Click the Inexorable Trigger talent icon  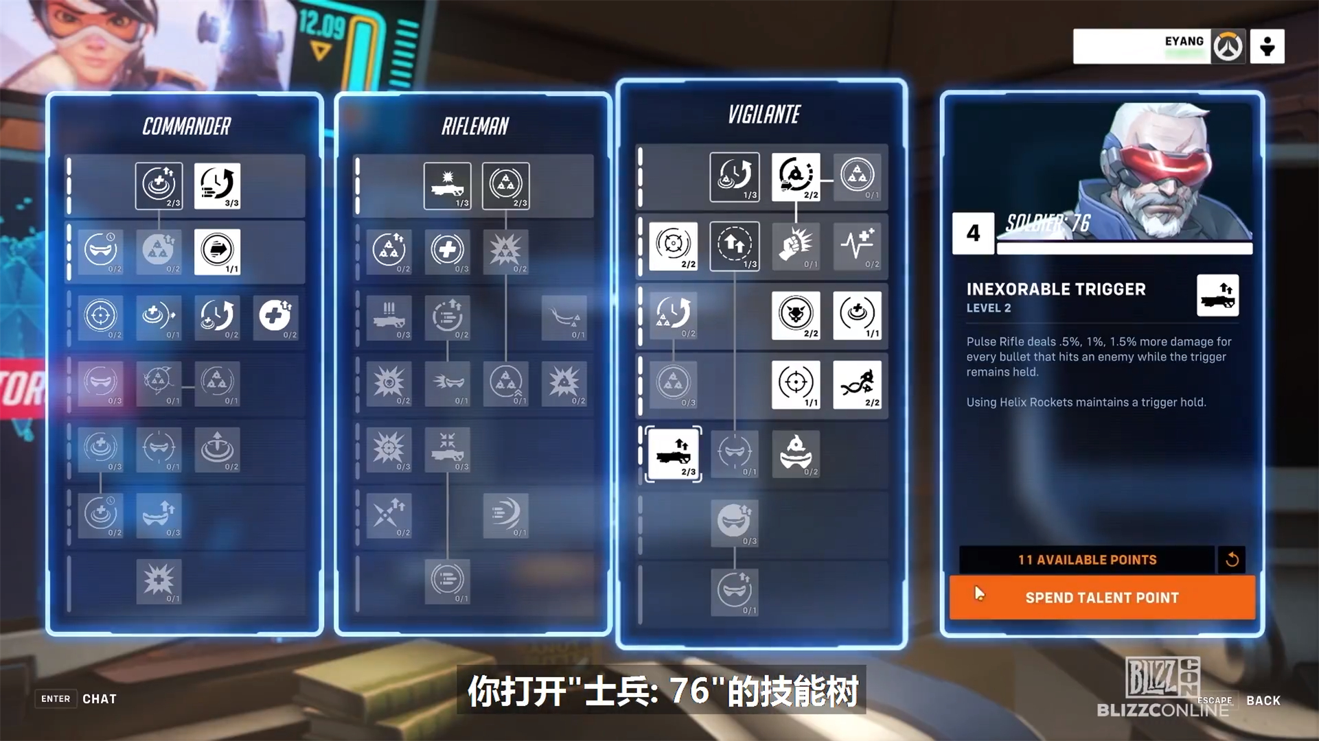[x=673, y=451]
